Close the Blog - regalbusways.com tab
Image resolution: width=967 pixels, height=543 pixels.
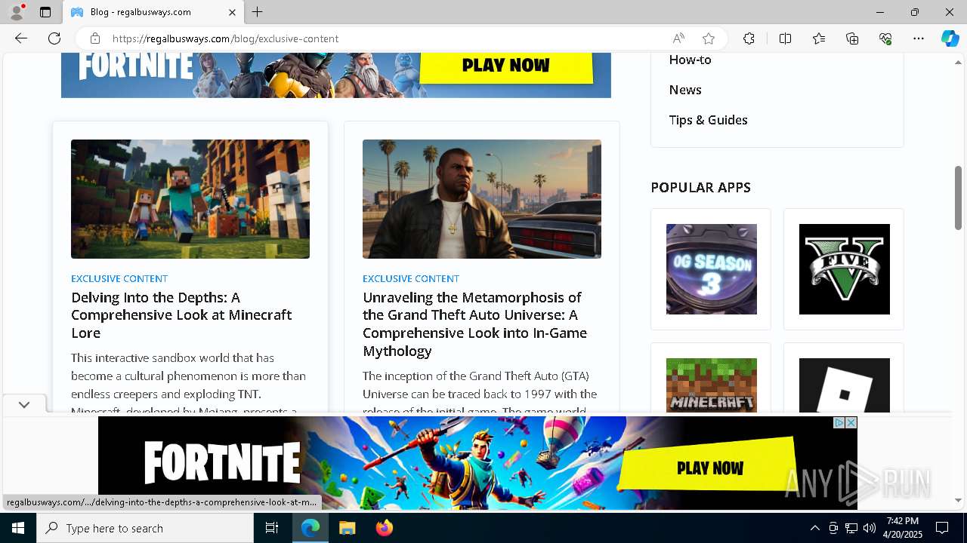tap(233, 12)
